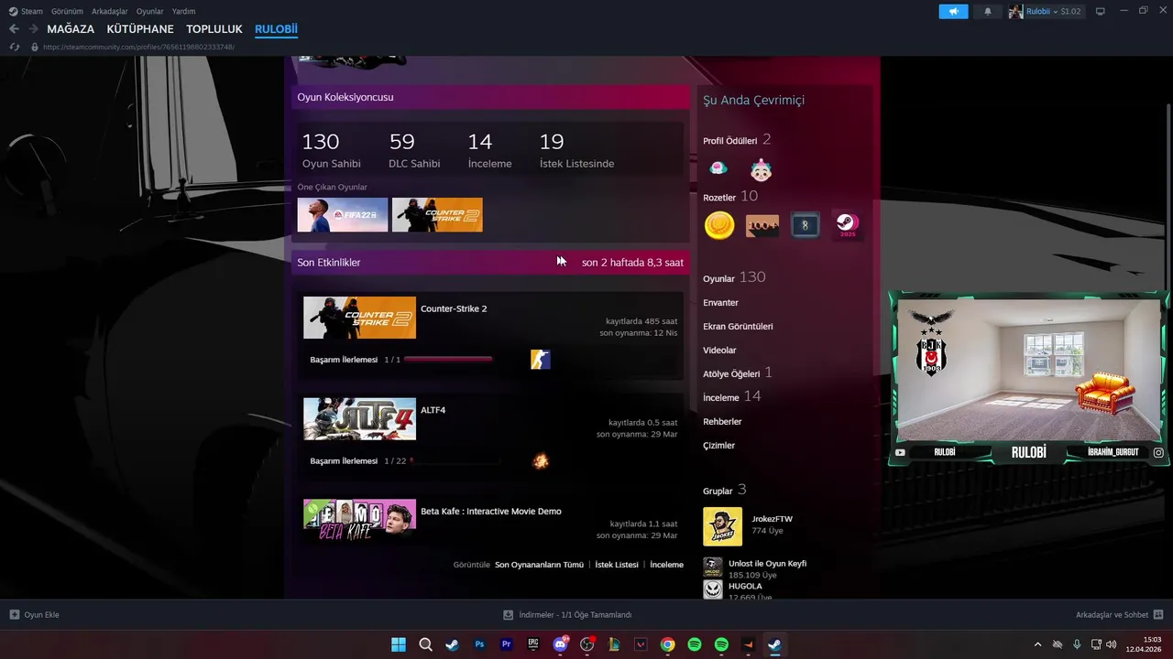
Task: Open the Arkadaşlar ve Sohbet chat icon
Action: pos(1158,615)
